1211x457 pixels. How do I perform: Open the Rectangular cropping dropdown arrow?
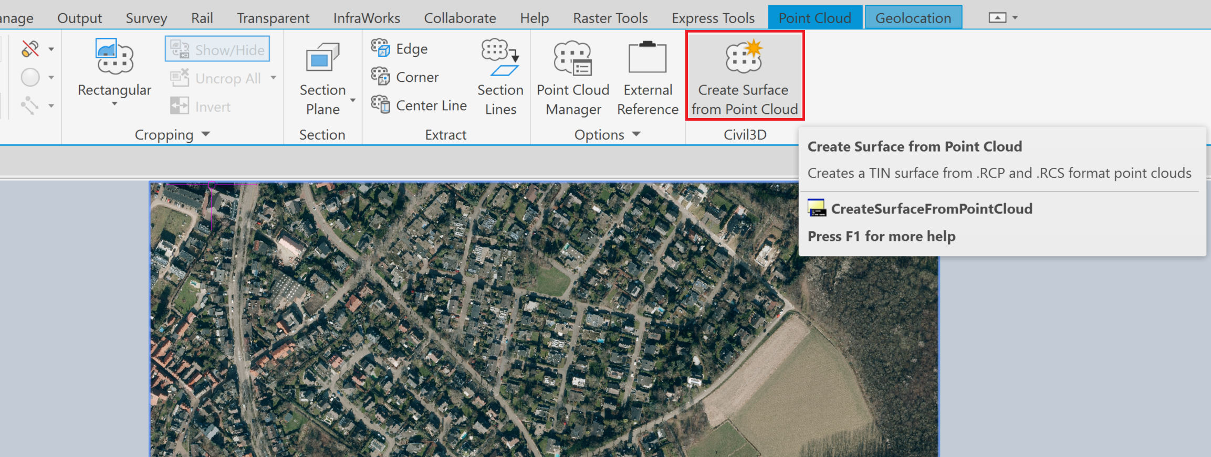point(114,104)
